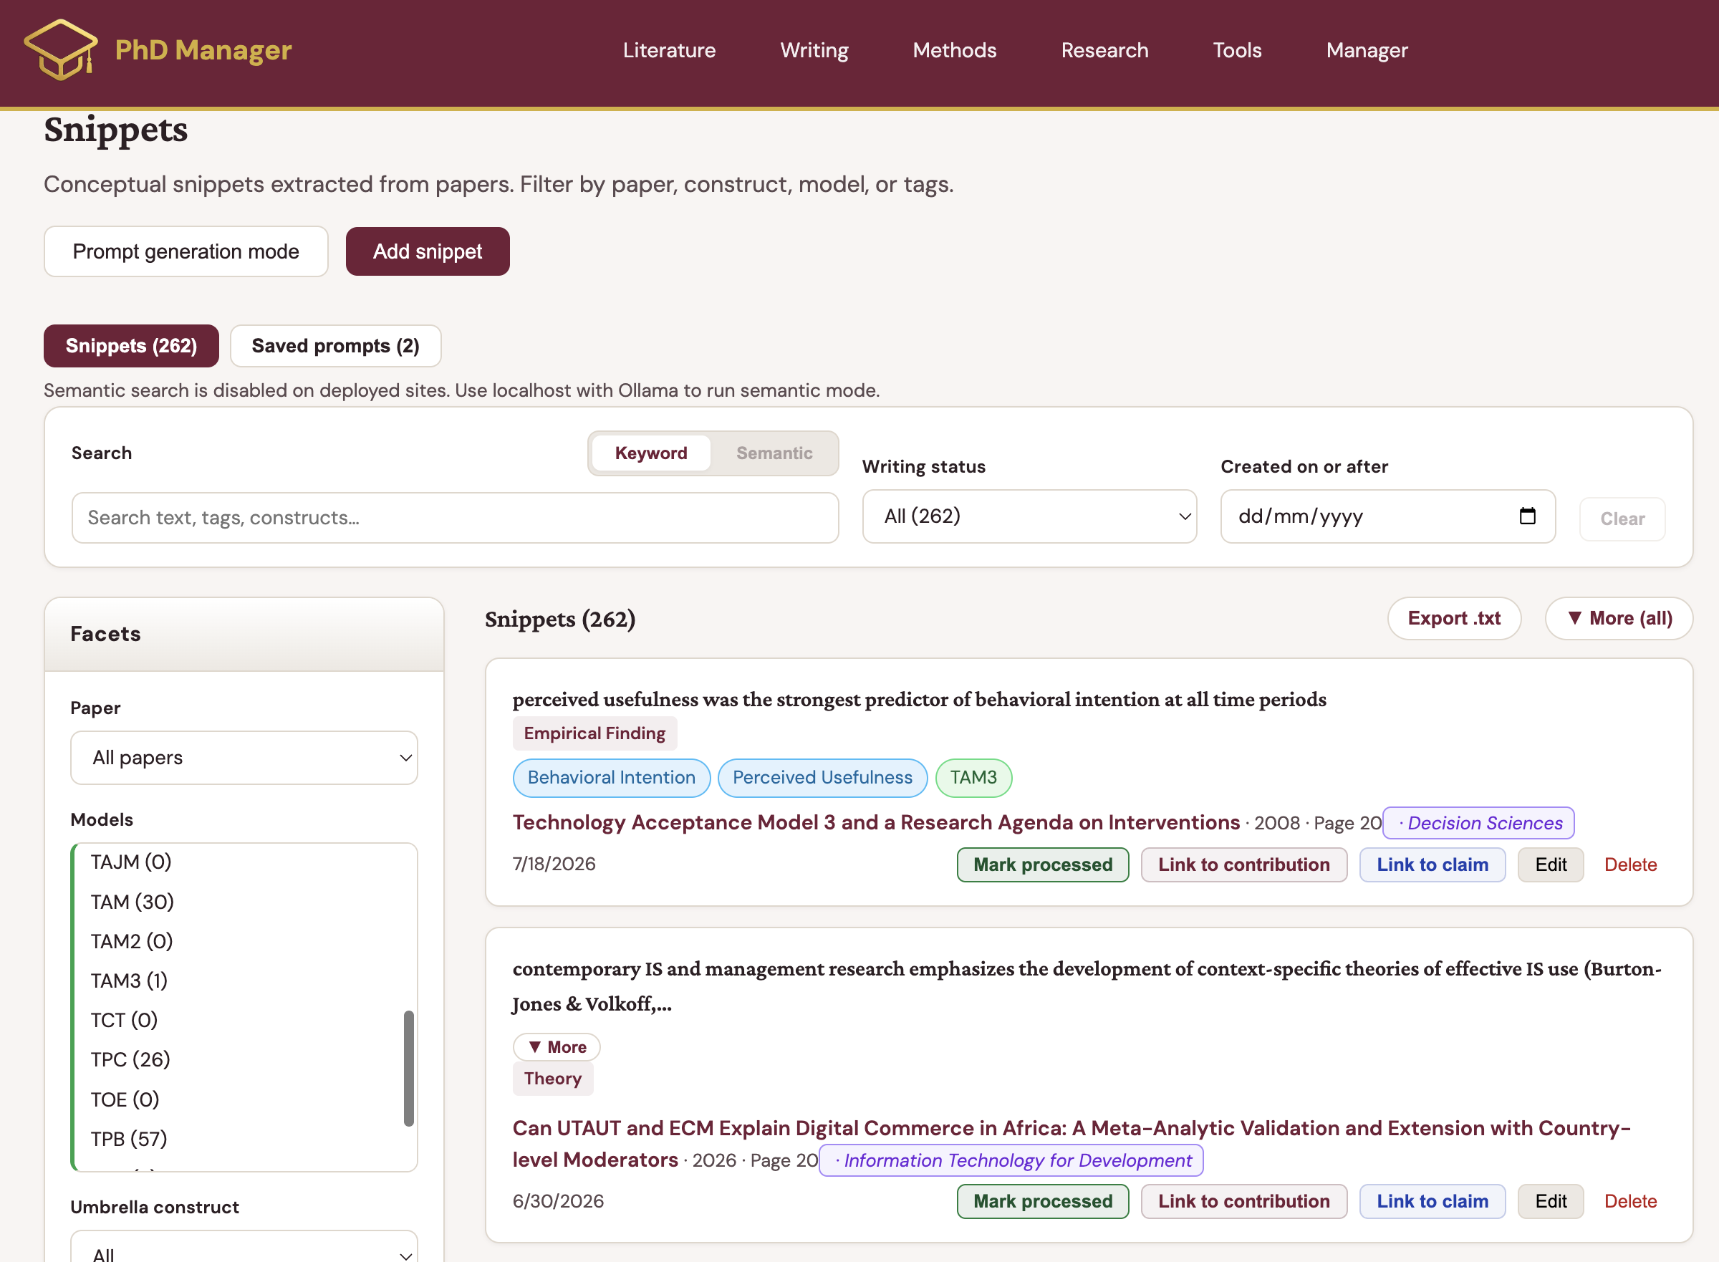Screen dimensions: 1719x1262
Task: Click the Theory label on second snippet
Action: click(x=552, y=1079)
